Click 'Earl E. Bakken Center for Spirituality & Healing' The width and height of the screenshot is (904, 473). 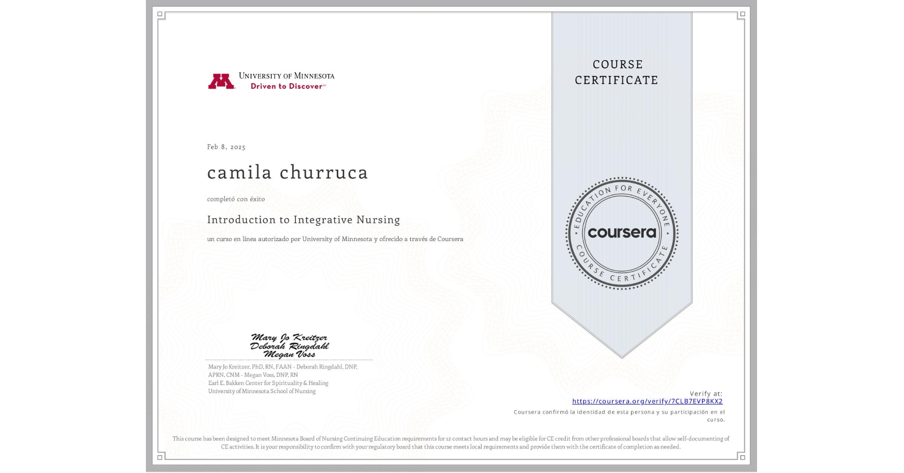click(268, 383)
